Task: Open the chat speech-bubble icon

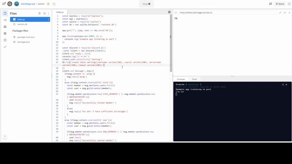Action: click(x=271, y=4)
